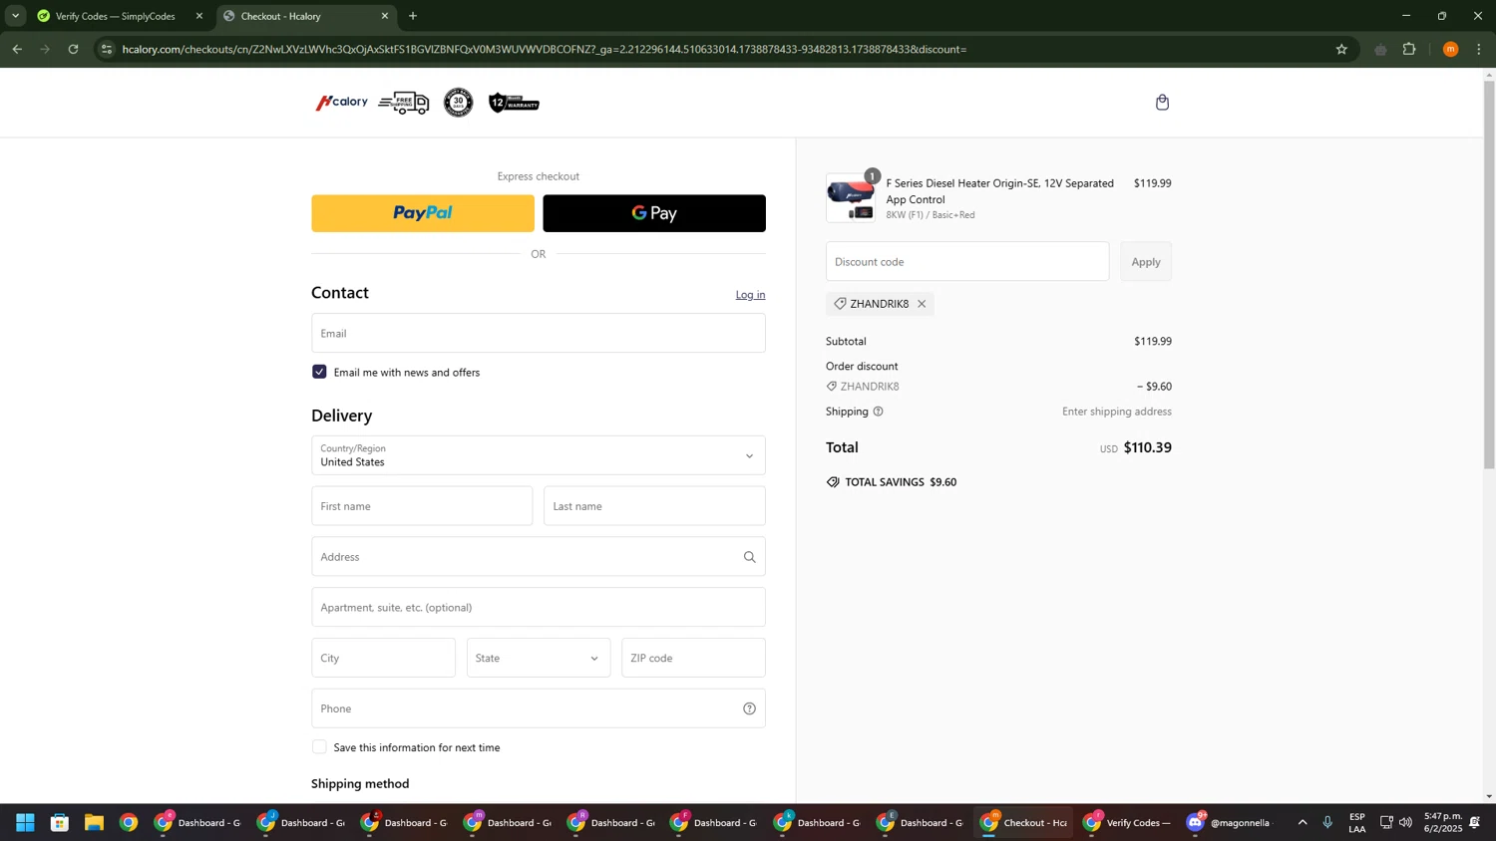Image resolution: width=1496 pixels, height=841 pixels.
Task: Click the browser address bar URL
Action: 544,49
